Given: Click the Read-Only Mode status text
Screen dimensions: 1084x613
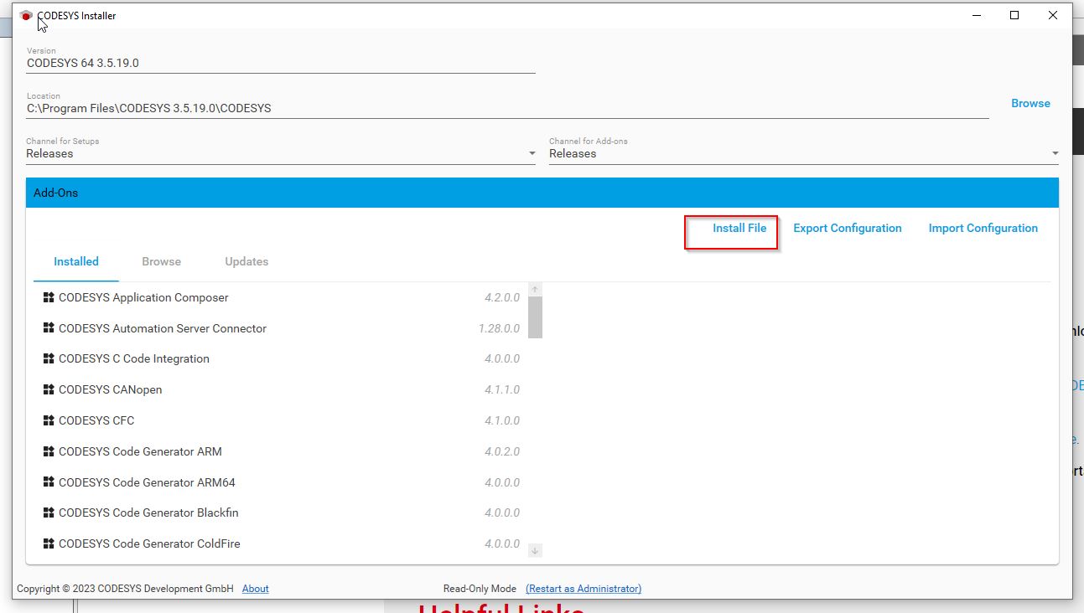Looking at the screenshot, I should (x=480, y=589).
